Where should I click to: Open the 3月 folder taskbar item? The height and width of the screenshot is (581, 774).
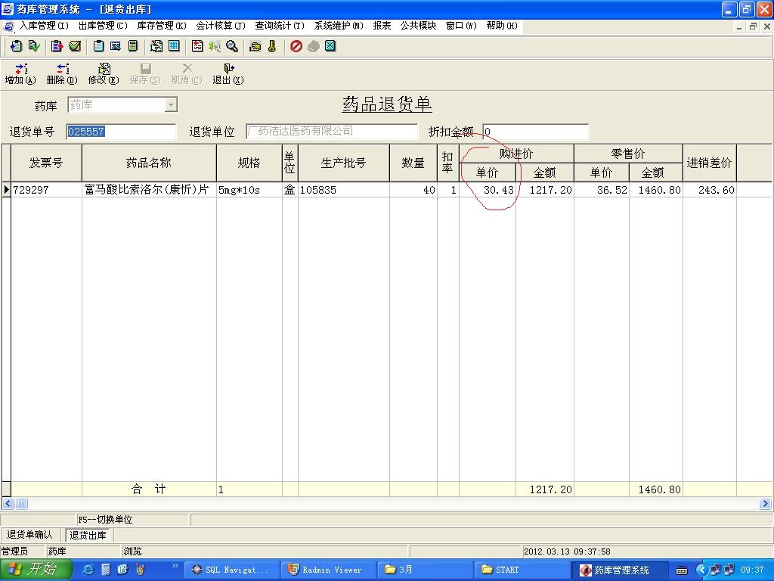tap(425, 570)
